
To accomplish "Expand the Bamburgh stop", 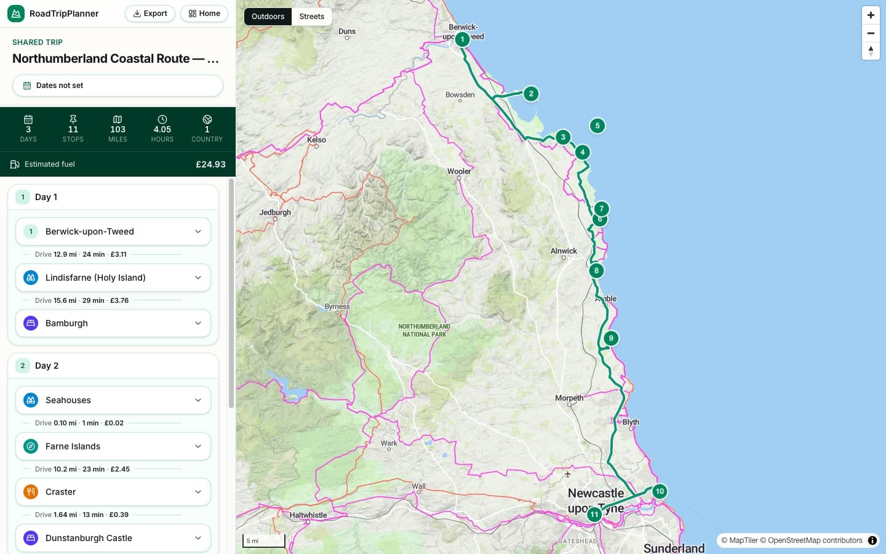I will pyautogui.click(x=113, y=323).
